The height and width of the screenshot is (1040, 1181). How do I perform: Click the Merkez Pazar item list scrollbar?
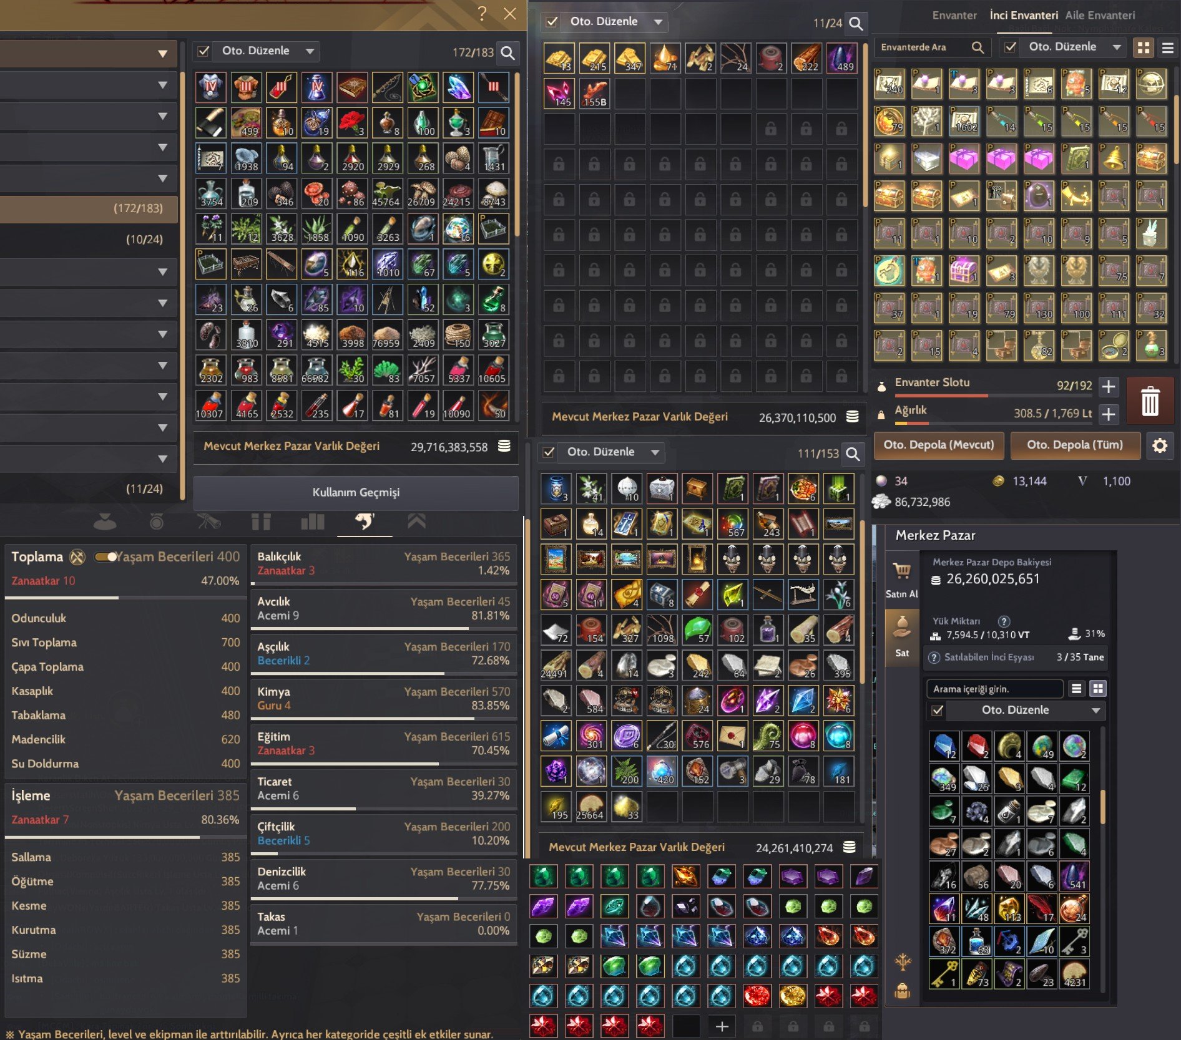pos(1102,807)
